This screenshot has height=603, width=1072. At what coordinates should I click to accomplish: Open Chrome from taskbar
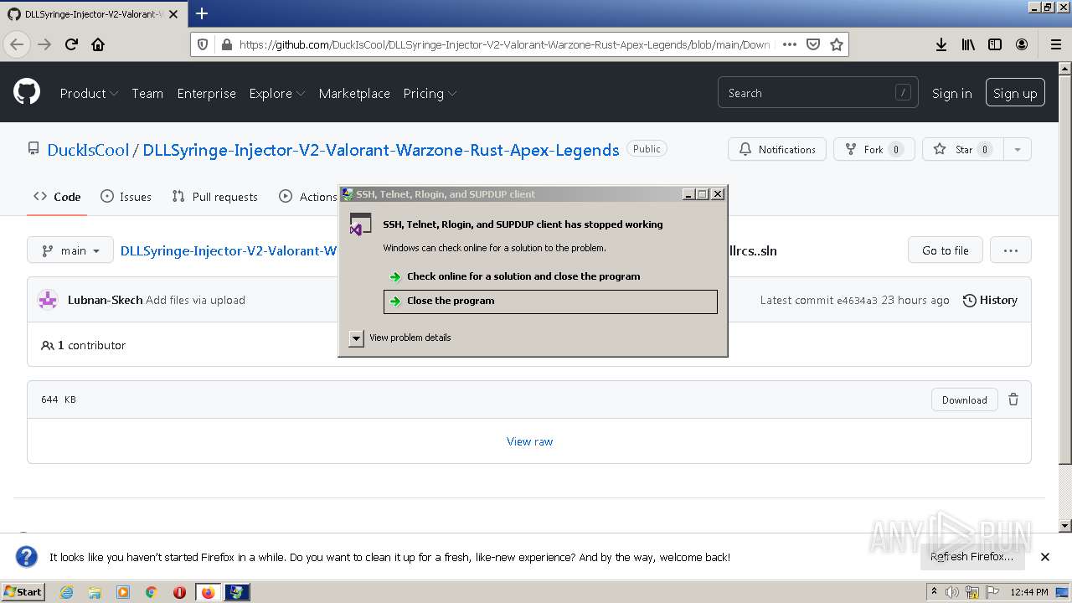pos(151,592)
